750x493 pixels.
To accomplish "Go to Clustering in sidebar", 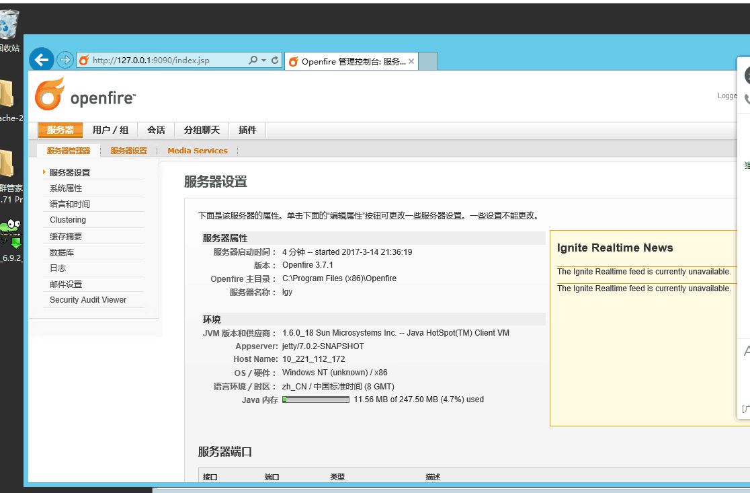I will click(68, 220).
